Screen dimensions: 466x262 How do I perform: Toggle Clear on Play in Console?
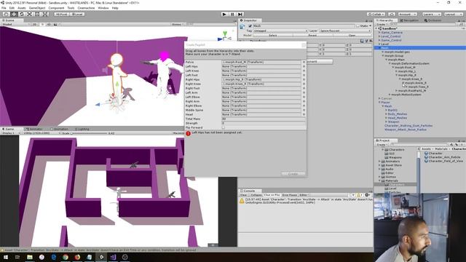pyautogui.click(x=272, y=195)
